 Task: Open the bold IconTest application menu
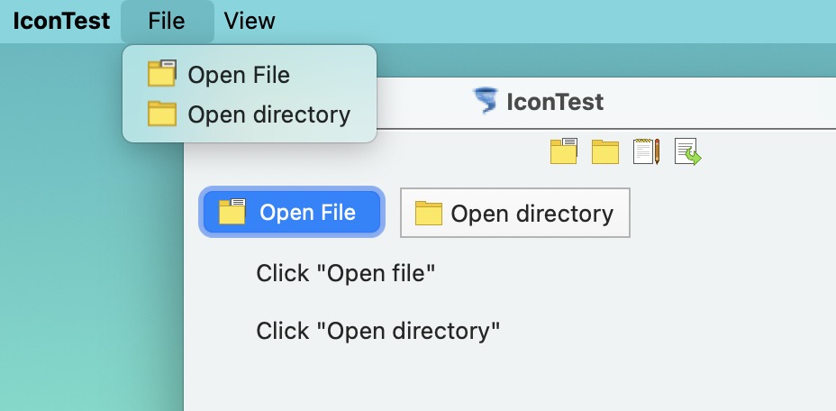point(61,22)
